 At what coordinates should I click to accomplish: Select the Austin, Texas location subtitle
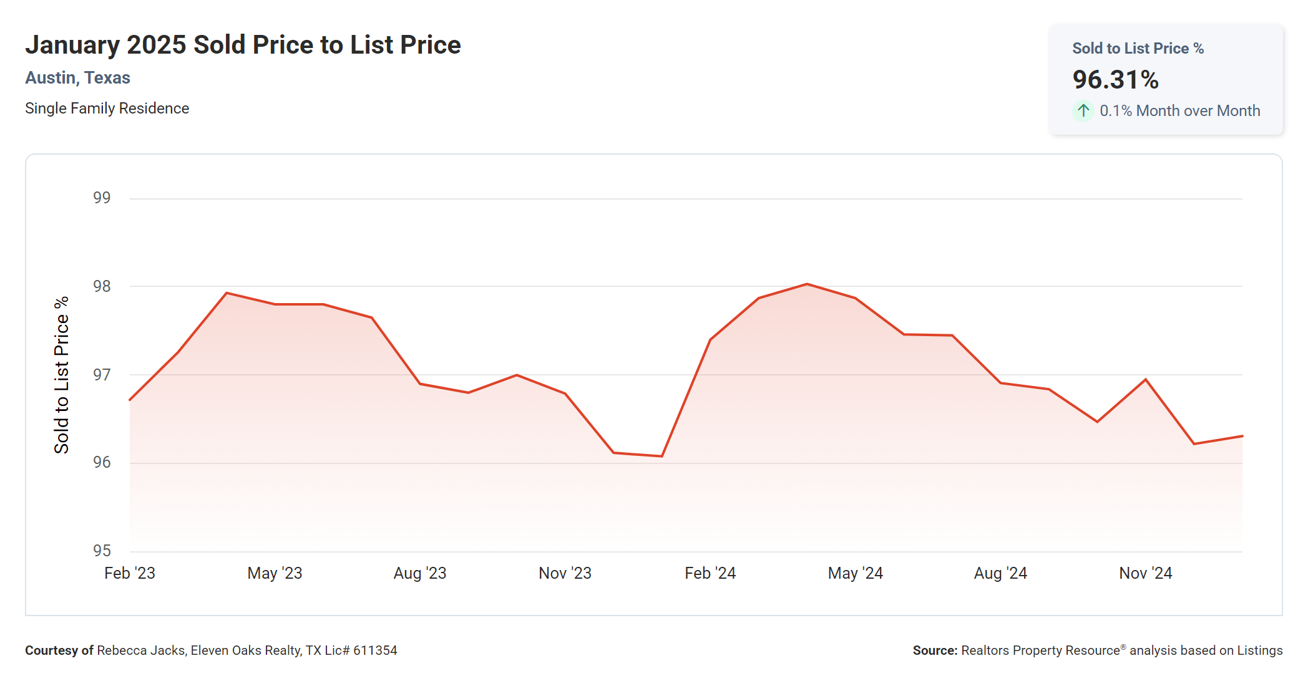point(77,78)
